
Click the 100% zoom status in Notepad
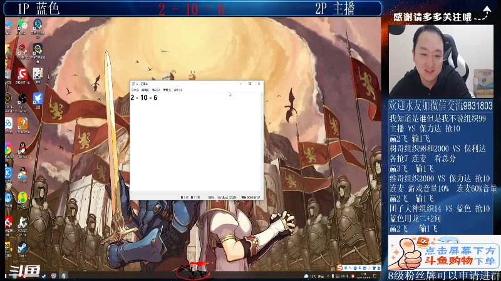click(x=211, y=197)
